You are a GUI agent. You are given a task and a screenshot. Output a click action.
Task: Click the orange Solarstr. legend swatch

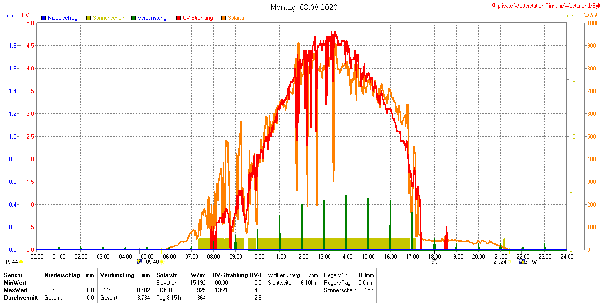point(223,18)
